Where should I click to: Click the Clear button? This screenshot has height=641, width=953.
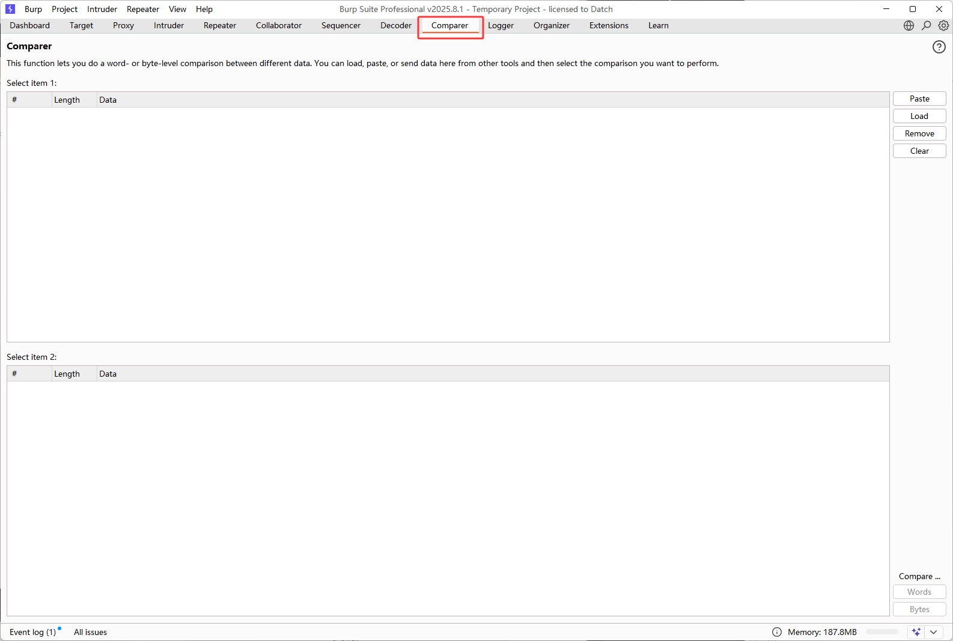pos(919,151)
